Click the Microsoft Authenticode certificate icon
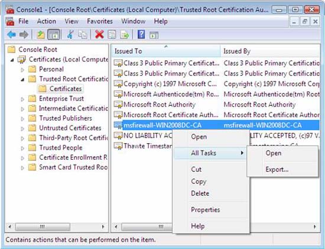325x249 pixels. pos(118,94)
